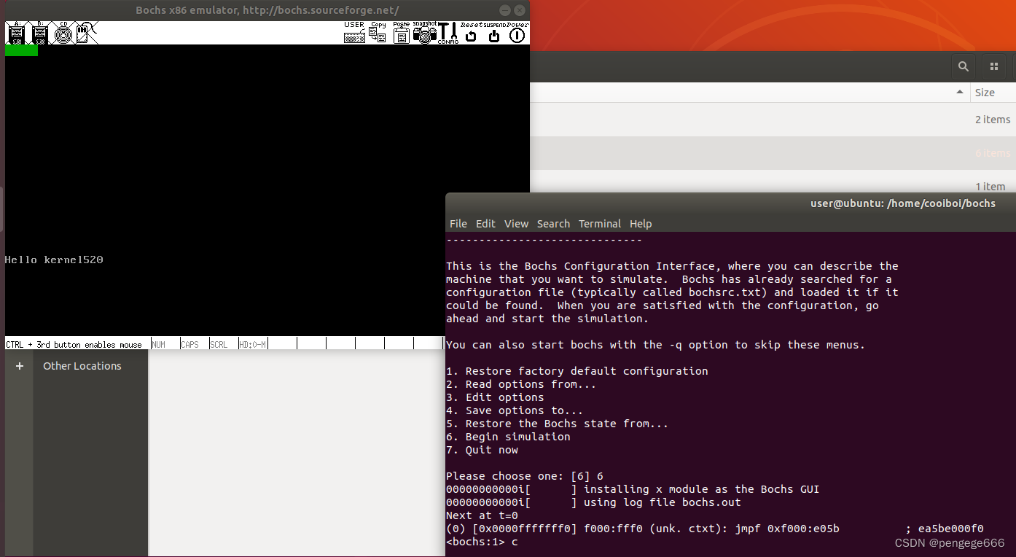Viewport: 1016px width, 557px height.
Task: Click the '3. Edit options' line in terminal
Action: (495, 397)
